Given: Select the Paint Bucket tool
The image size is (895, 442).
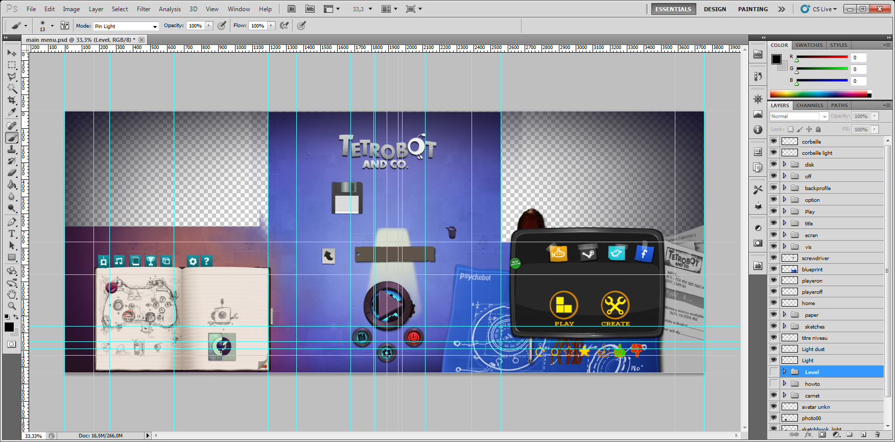Looking at the screenshot, I should coord(12,184).
